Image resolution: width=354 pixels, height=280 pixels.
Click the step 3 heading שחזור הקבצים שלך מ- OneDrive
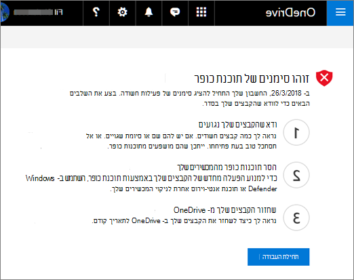225,210
